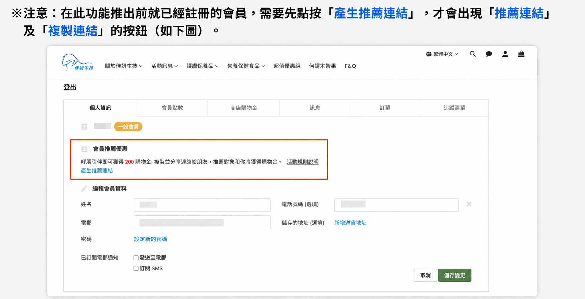Open the search magnifier icon
This screenshot has width=585, height=299.
tap(472, 54)
